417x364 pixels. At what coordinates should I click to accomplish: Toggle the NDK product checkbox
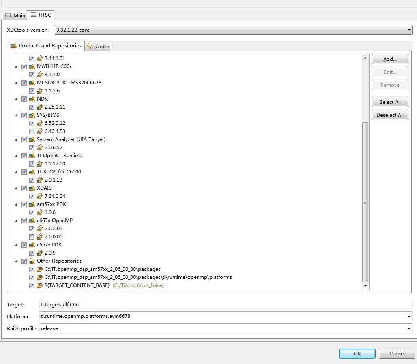point(24,99)
